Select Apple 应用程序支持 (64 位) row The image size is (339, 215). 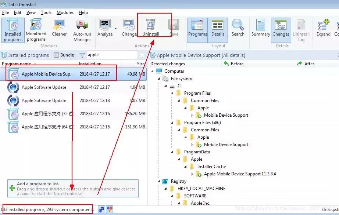point(73,127)
